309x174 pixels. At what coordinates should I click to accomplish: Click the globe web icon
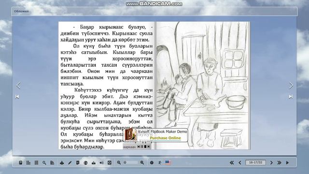85,162
